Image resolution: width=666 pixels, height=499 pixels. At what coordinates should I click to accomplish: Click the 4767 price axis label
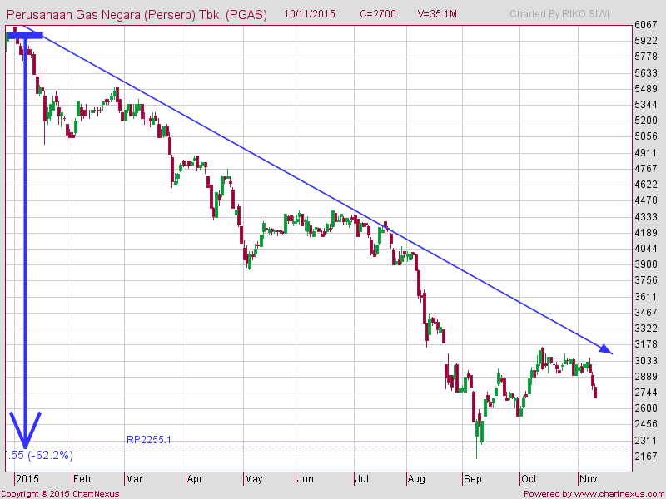(646, 169)
